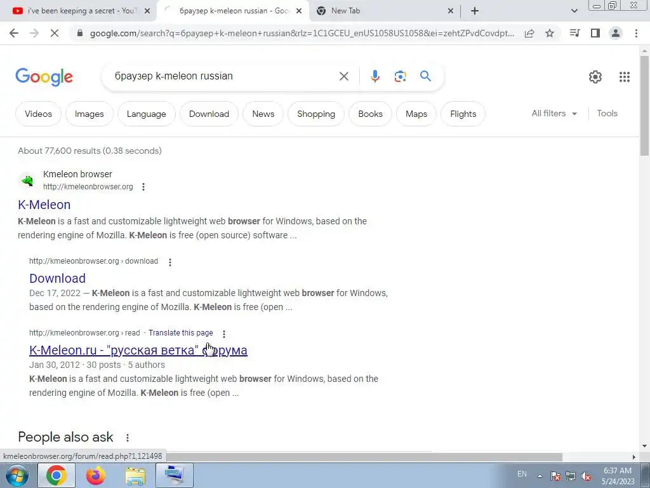Open File Explorer from the taskbar
Viewport: 650px width, 488px height.
click(x=135, y=475)
